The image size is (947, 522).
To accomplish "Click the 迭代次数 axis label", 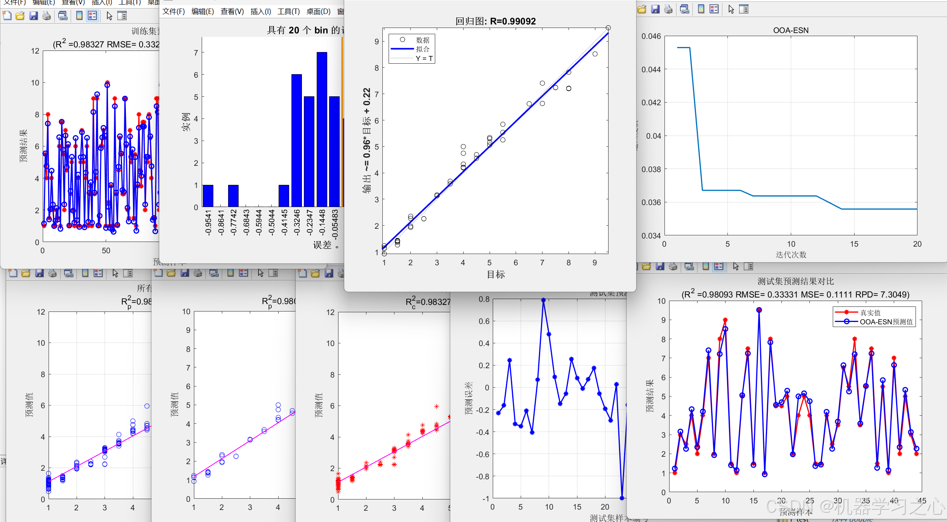I will coord(791,255).
